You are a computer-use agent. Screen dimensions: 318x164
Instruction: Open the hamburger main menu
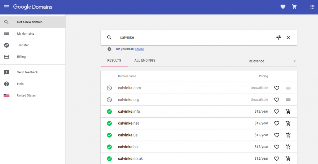point(7,7)
